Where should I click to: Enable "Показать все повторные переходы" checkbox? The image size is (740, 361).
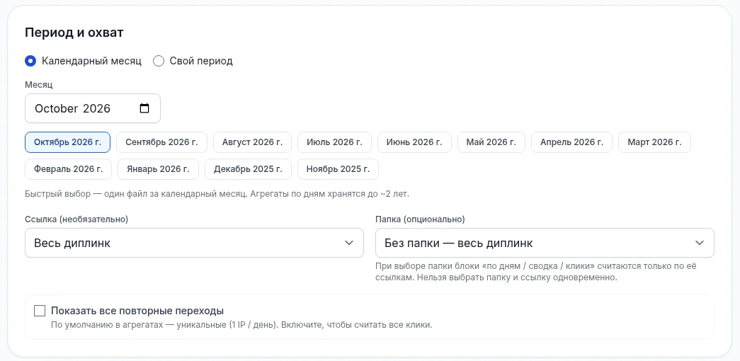[x=40, y=311]
